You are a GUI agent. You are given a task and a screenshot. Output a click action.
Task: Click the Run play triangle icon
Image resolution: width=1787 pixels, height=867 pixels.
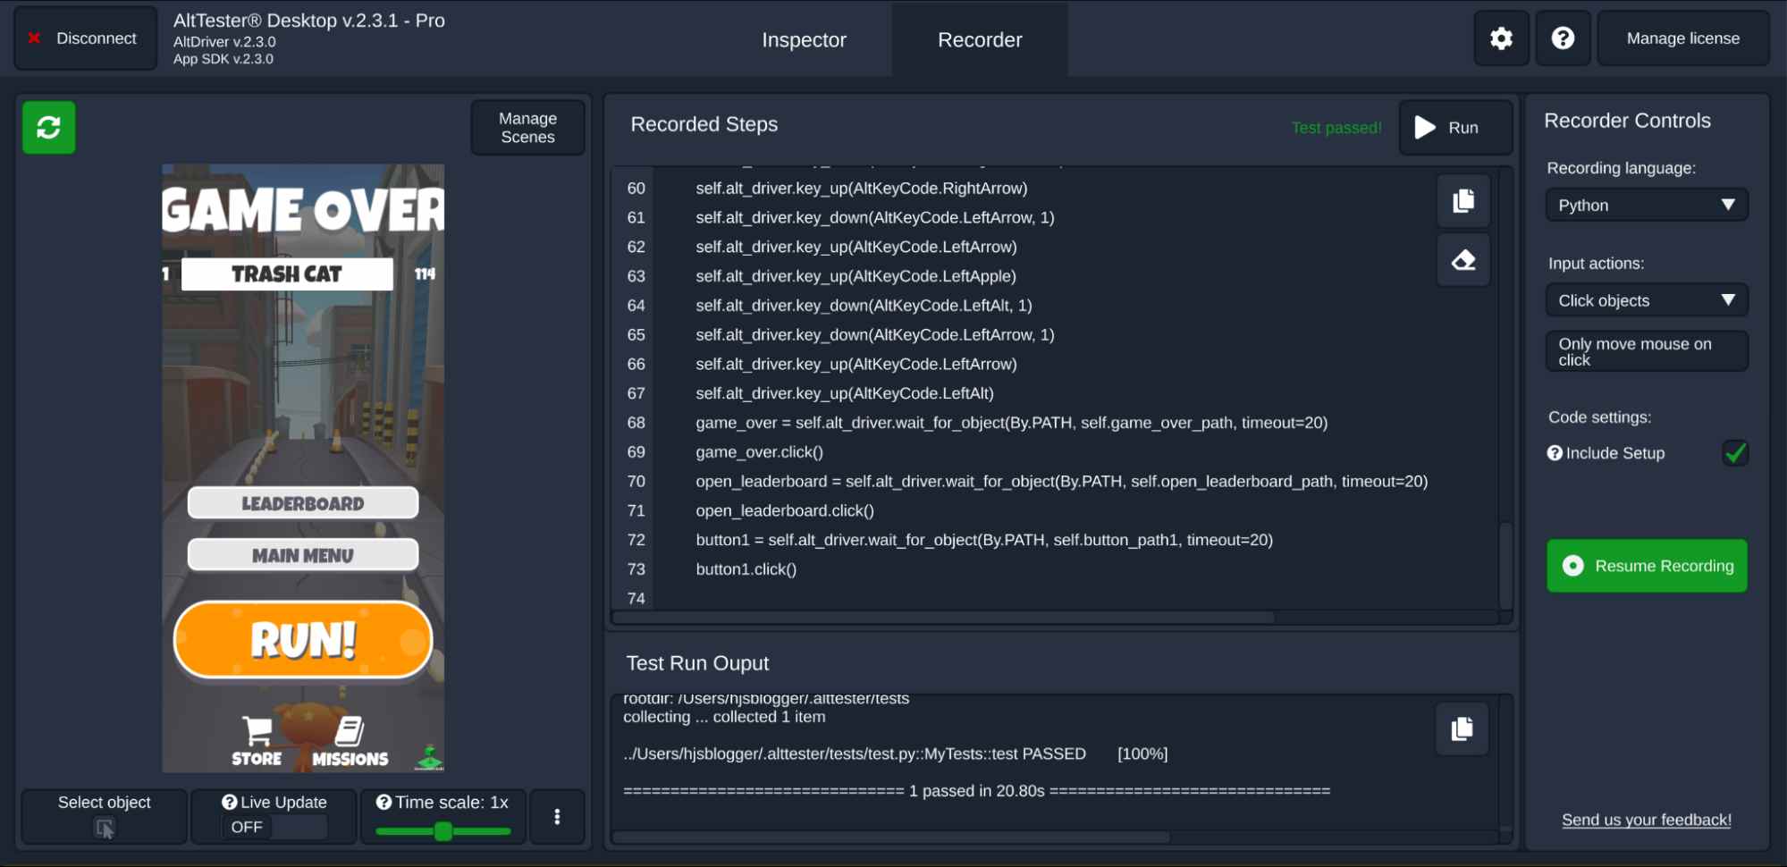click(x=1425, y=128)
